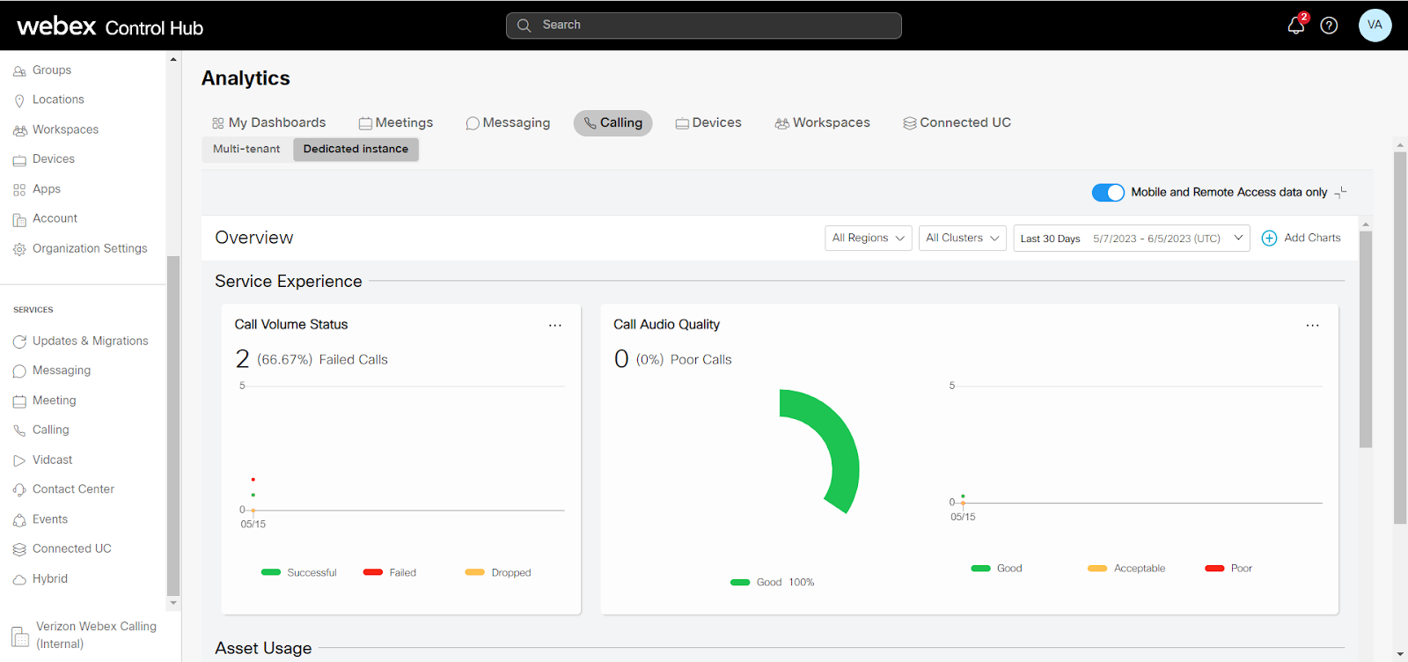Click the Verizon Webex Calling organization icon
This screenshot has width=1408, height=662.
(20, 636)
